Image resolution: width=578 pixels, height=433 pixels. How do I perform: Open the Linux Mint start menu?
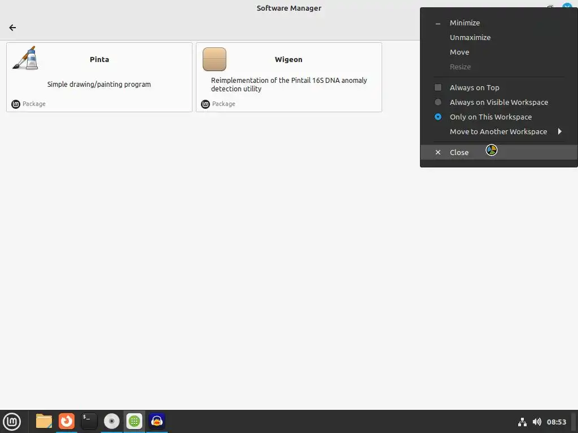[x=12, y=422]
